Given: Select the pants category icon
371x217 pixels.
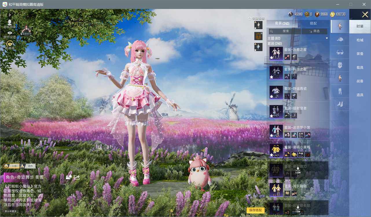Looking at the screenshot, I should click(x=340, y=91).
